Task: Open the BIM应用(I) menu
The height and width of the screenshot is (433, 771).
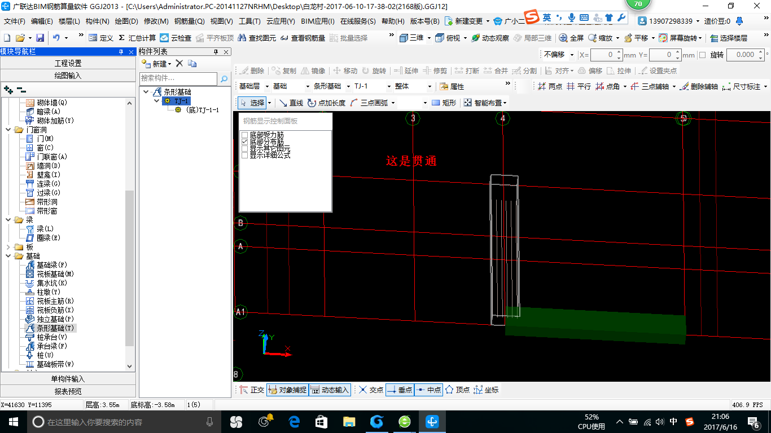Action: pos(318,21)
